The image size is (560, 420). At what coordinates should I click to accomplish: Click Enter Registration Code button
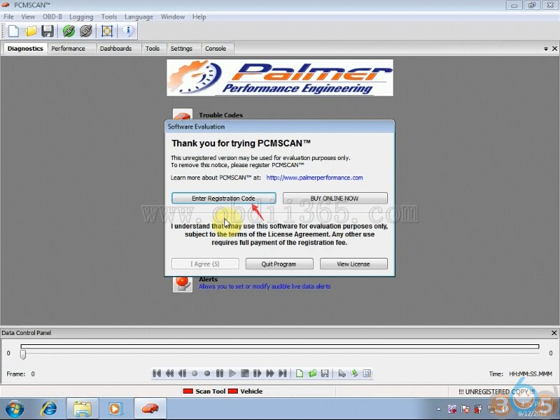pyautogui.click(x=224, y=199)
